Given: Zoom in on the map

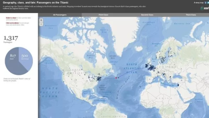Looking at the screenshot, I should [x=41, y=20].
